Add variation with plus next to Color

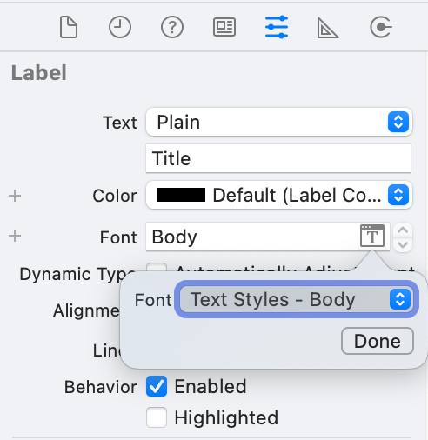click(x=15, y=196)
